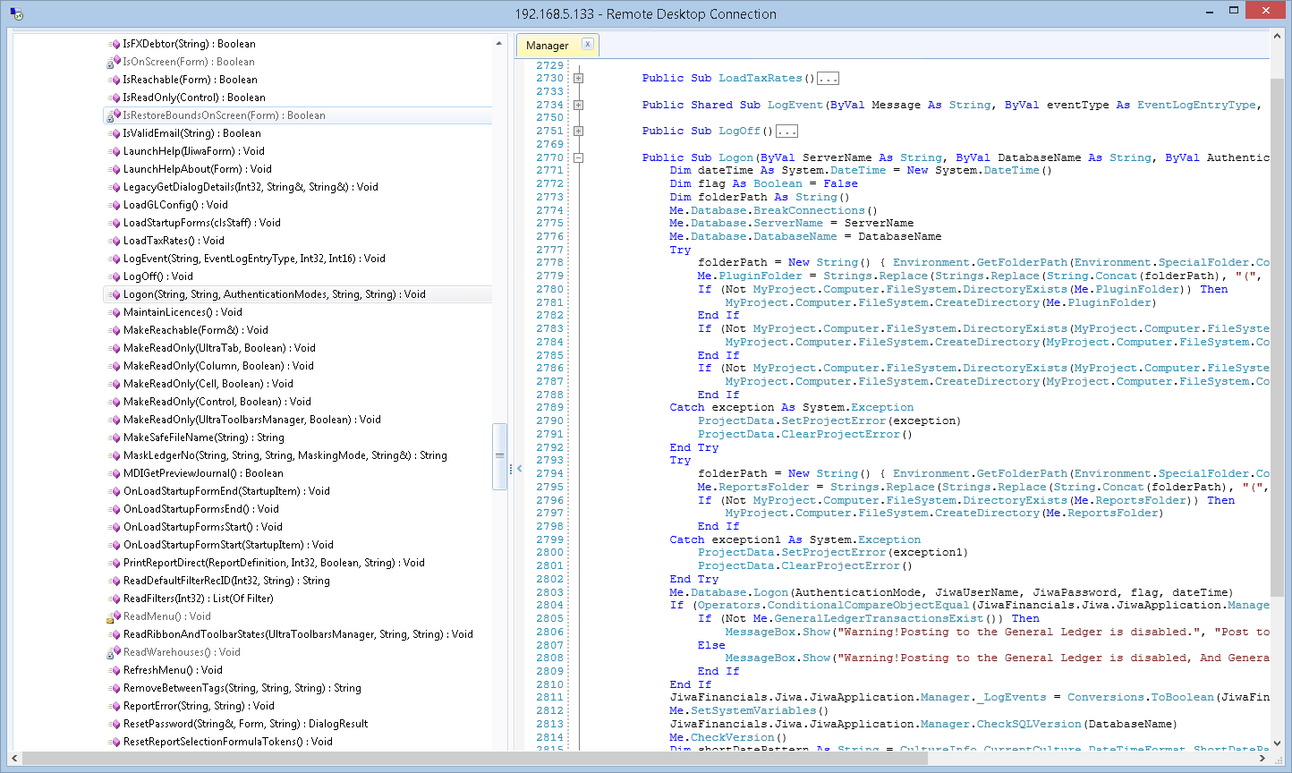Image resolution: width=1292 pixels, height=773 pixels.
Task: Click the method icon next to RefreshMenu
Action: (x=115, y=670)
